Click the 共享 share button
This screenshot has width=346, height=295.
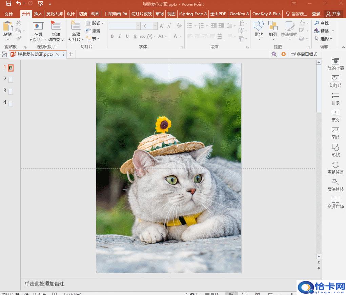pyautogui.click(x=333, y=14)
